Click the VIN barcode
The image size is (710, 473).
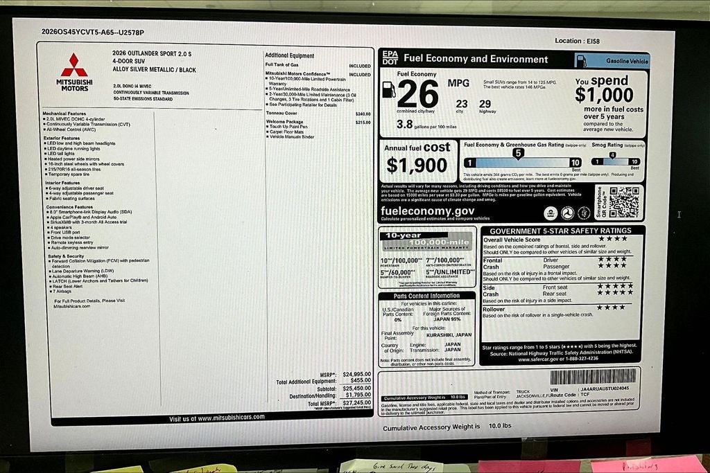click(x=594, y=376)
